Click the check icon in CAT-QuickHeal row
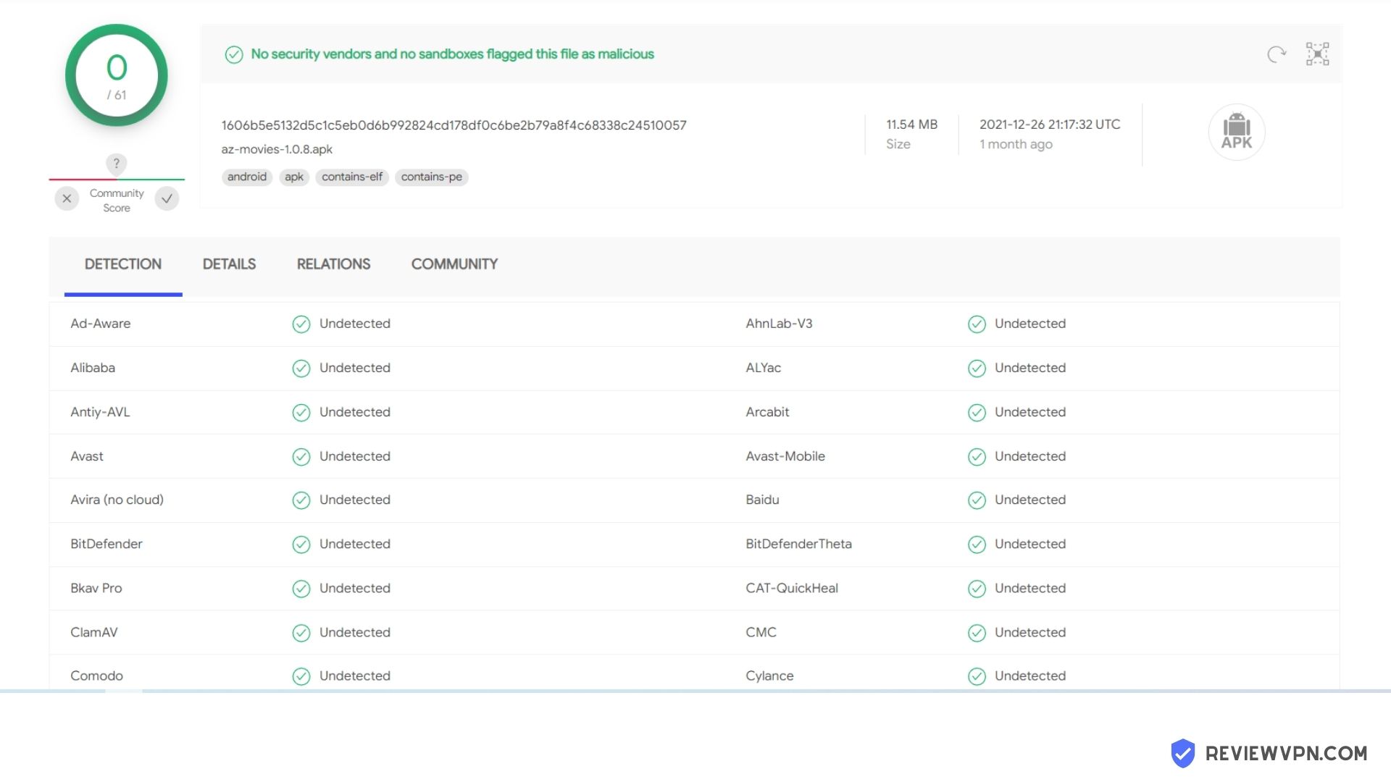 click(x=977, y=589)
